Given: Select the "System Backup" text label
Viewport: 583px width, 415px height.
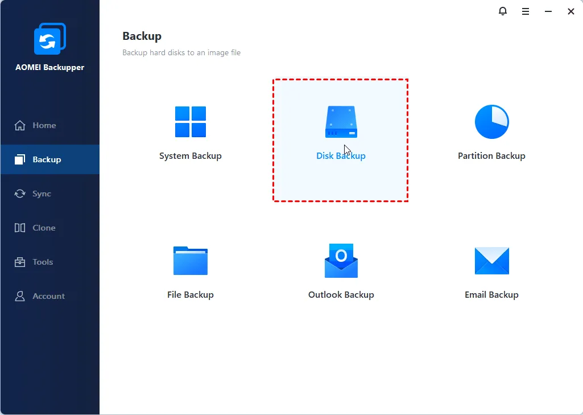Looking at the screenshot, I should [191, 156].
